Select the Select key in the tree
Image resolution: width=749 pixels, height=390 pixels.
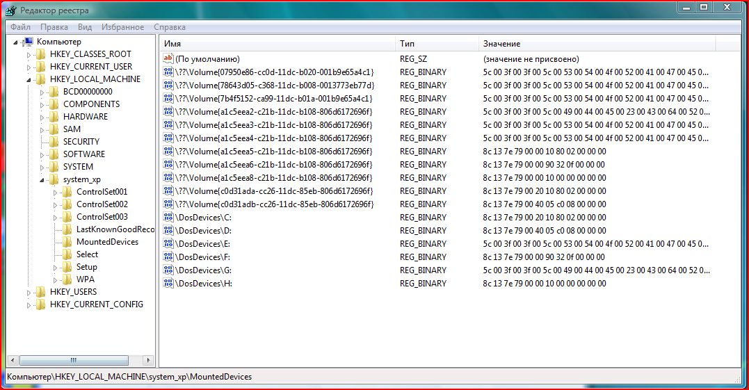click(87, 254)
